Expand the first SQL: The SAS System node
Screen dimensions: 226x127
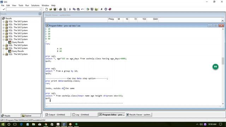(4, 22)
